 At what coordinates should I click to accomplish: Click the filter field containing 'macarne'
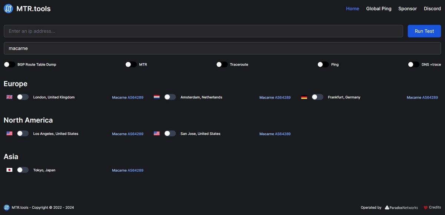(x=222, y=48)
